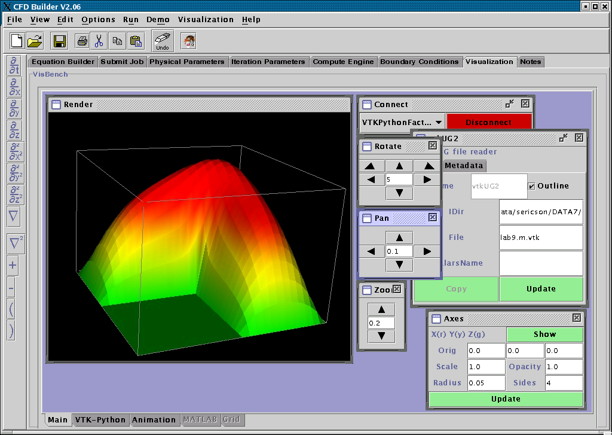Screen dimensions: 612x435
Task: Open the Visualization menu in the menu bar
Action: [x=206, y=20]
